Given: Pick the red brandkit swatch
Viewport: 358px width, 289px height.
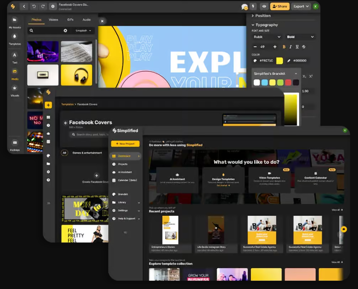Looking at the screenshot, I should coord(288,83).
